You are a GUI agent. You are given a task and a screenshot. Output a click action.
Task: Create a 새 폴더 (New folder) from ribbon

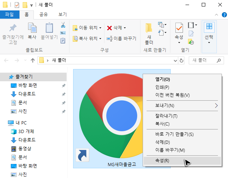(x=149, y=34)
